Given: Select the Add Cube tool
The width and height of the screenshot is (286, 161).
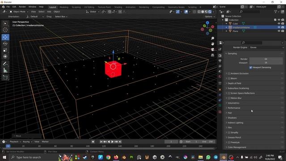Looking at the screenshot, I should pos(5,77).
